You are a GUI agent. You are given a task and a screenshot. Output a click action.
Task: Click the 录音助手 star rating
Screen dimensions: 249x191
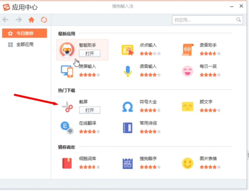click(210, 53)
